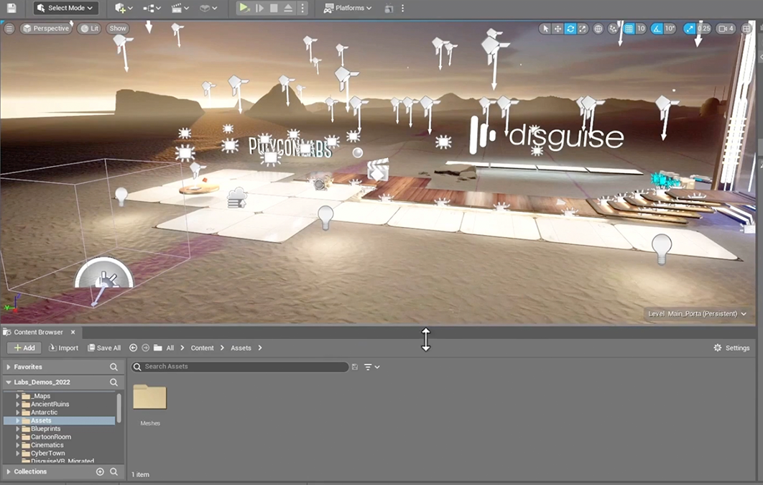Open the Cinematics clapperboard dropdown
This screenshot has width=763, height=485.
(180, 8)
